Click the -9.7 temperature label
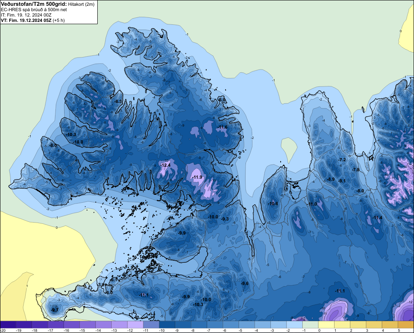 coord(55,310)
